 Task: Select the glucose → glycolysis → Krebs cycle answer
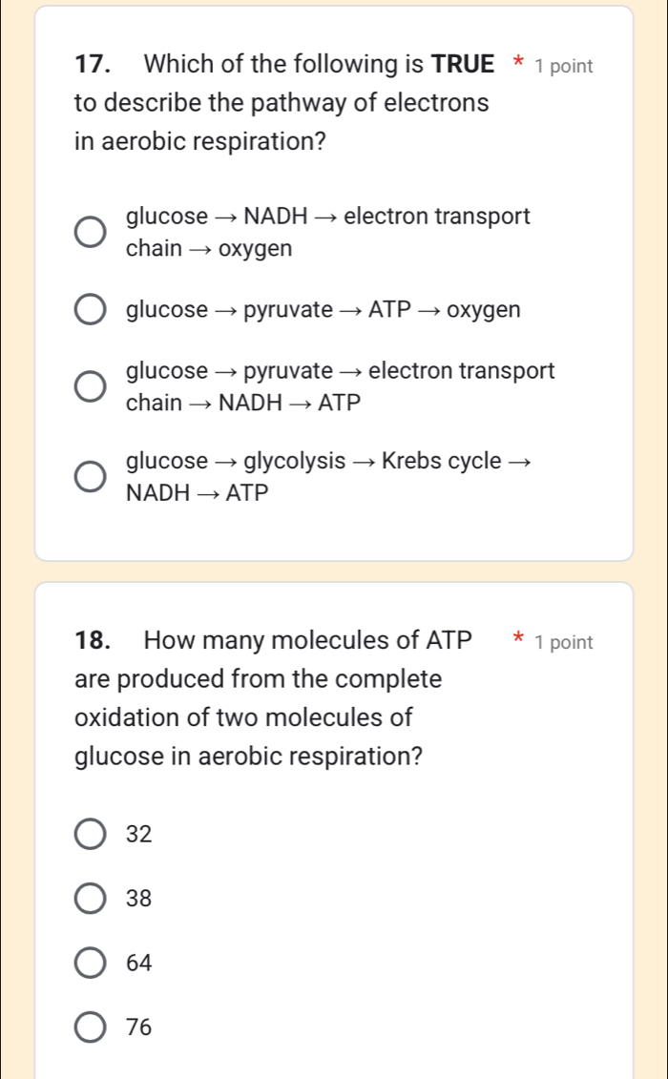tap(91, 476)
